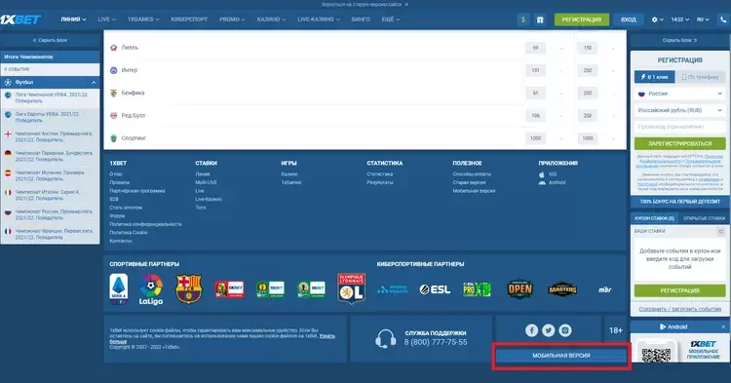The image size is (731, 383).
Task: Click the Inter team crest icon
Action: click(113, 70)
